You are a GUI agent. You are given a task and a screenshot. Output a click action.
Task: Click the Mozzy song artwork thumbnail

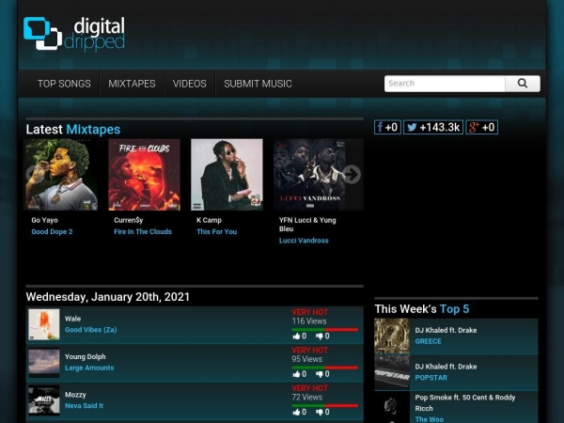(44, 400)
